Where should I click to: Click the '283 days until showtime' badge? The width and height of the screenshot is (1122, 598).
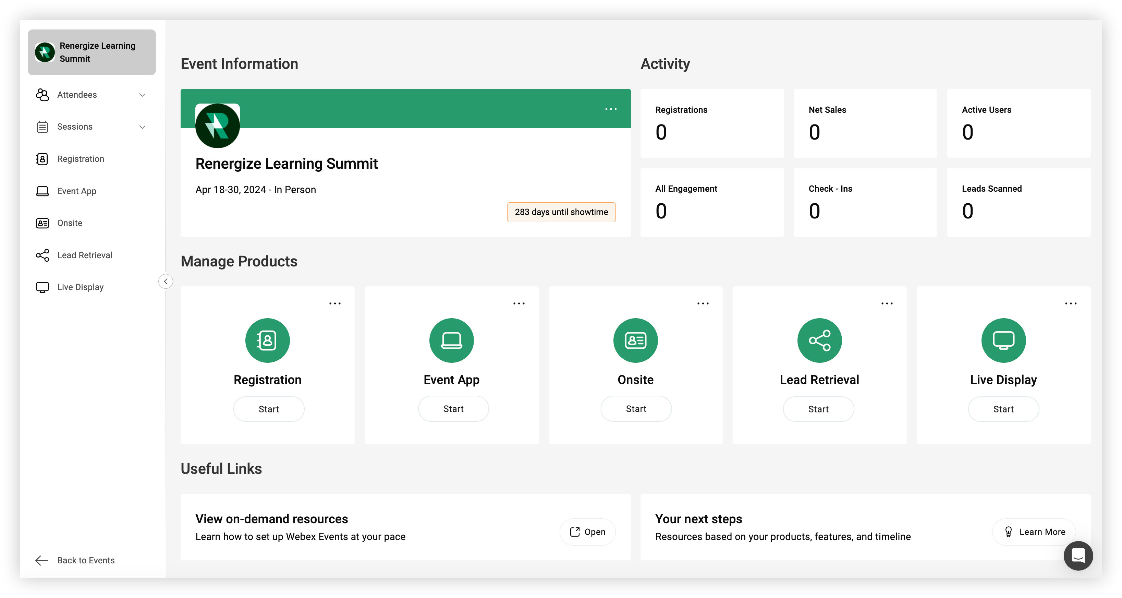click(x=561, y=212)
